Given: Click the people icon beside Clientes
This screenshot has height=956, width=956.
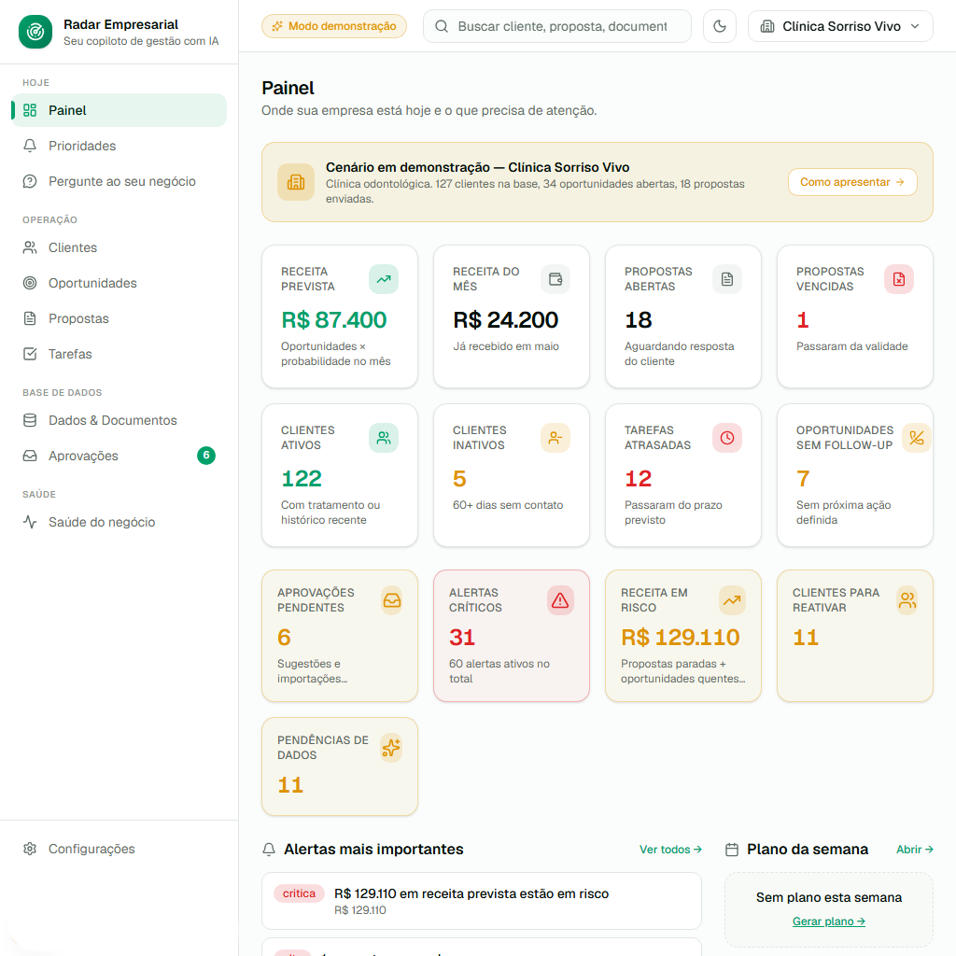Looking at the screenshot, I should (30, 247).
